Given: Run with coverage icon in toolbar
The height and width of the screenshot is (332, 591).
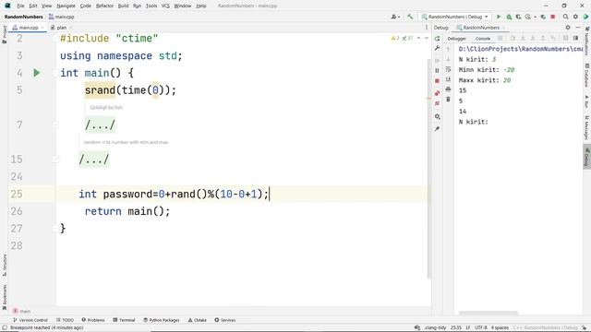Looking at the screenshot, I should (518, 17).
